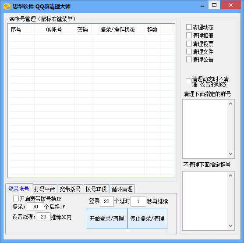Click the 登录/操作状态 column header
The height and width of the screenshot is (243, 244).
(x=118, y=29)
